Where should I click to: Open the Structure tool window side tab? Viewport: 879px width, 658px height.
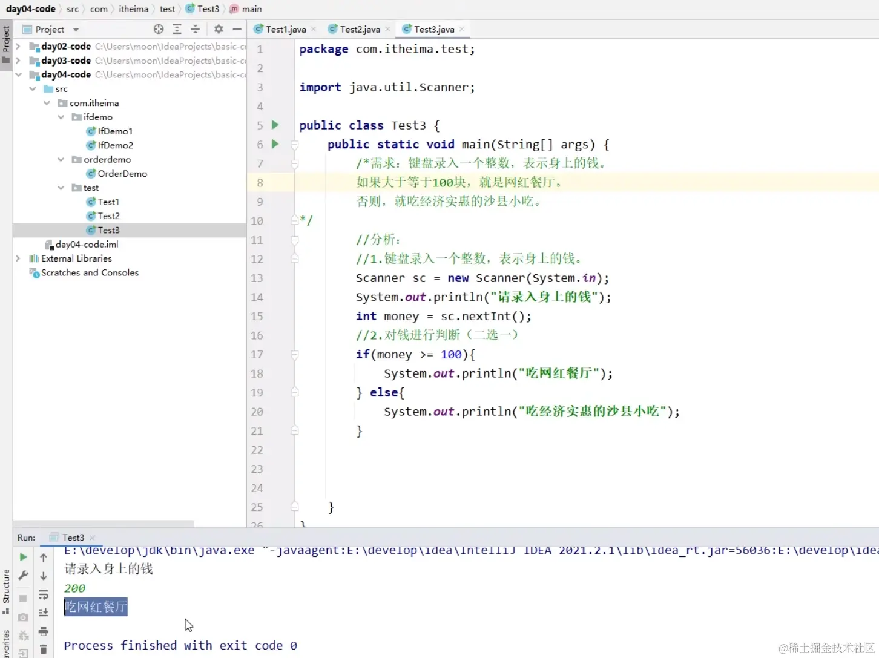click(x=6, y=591)
